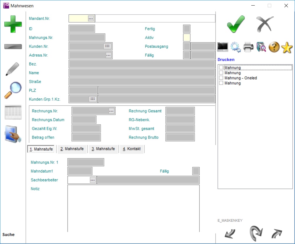Open the table list view icon
Screen dimensions: 295x244
coord(13,112)
